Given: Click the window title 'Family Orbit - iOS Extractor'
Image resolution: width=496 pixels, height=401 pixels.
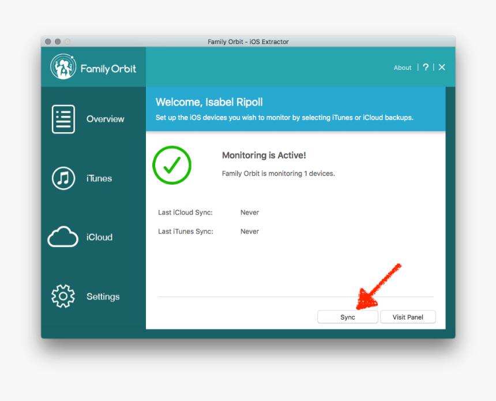Looking at the screenshot, I should [248, 42].
